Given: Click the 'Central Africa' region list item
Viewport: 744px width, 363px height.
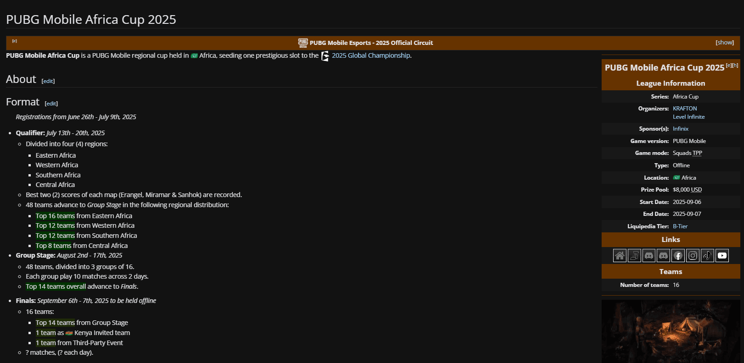Looking at the screenshot, I should [55, 185].
